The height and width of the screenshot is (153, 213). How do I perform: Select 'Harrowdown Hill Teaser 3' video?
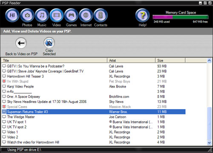point(93,76)
